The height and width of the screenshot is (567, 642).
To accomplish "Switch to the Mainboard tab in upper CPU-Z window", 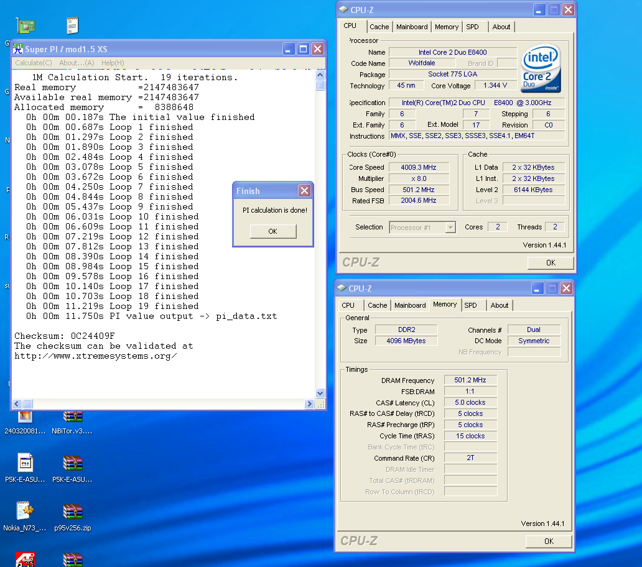I will (412, 27).
